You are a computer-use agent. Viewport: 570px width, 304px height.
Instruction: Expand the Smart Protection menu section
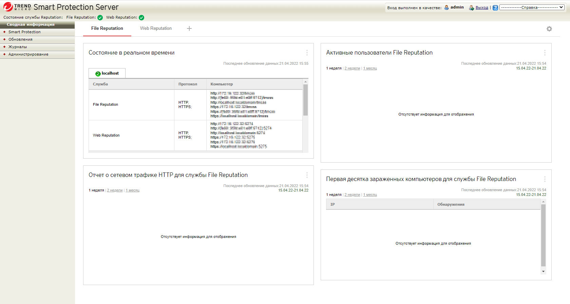click(x=24, y=32)
